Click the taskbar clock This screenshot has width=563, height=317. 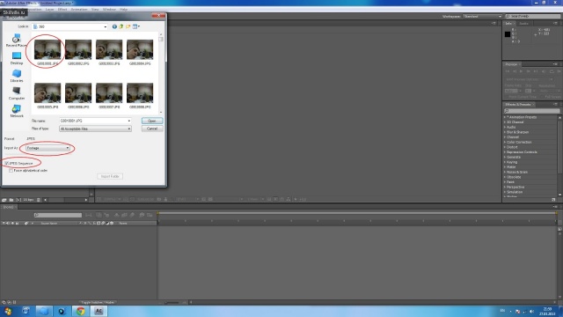pos(547,311)
